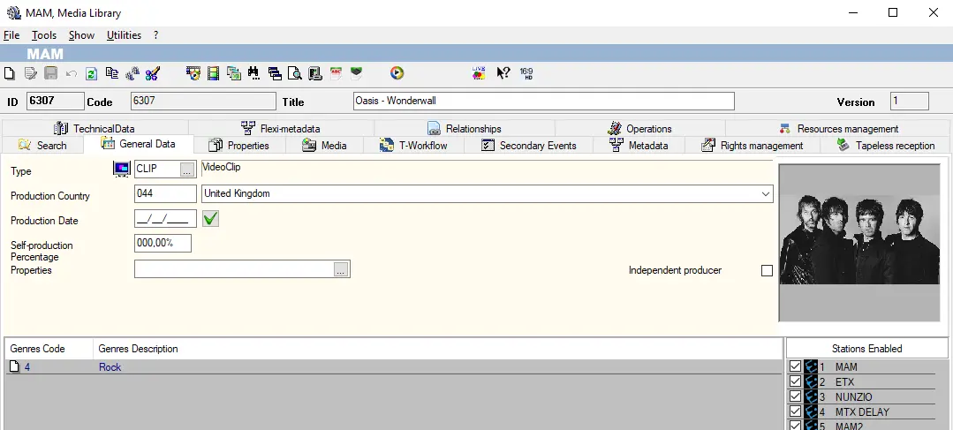Open the Properties browse ellipsis button
Image resolution: width=953 pixels, height=430 pixels.
[341, 270]
